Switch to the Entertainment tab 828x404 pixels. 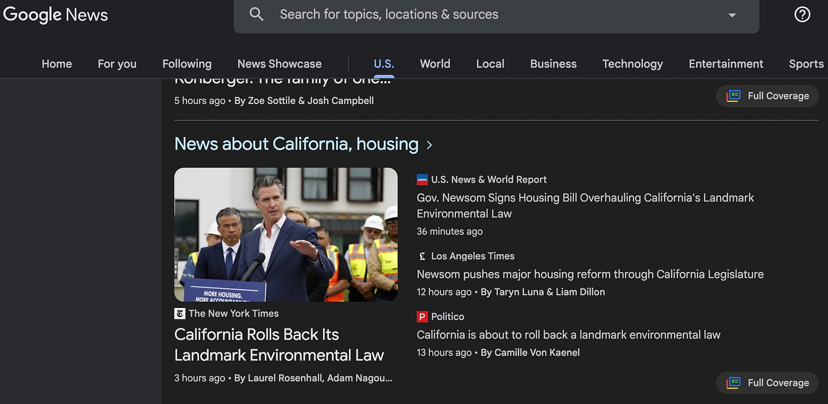coord(726,64)
